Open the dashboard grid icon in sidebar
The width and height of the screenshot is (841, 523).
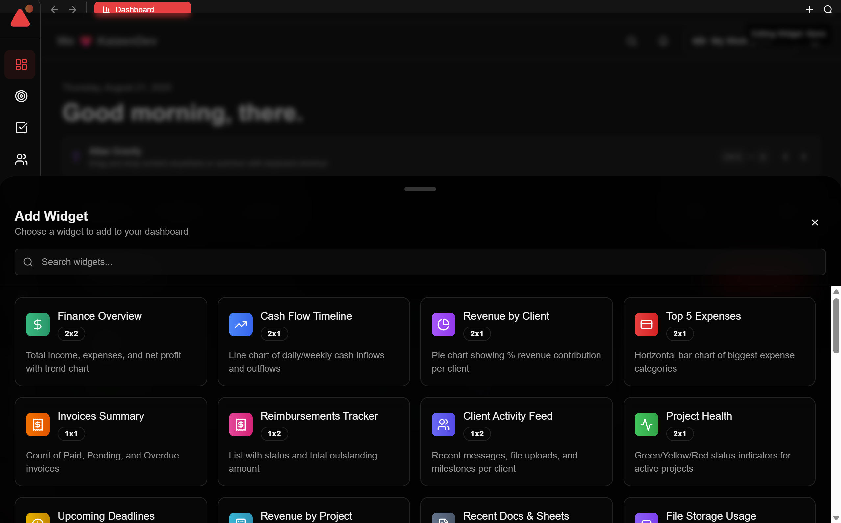pyautogui.click(x=21, y=64)
